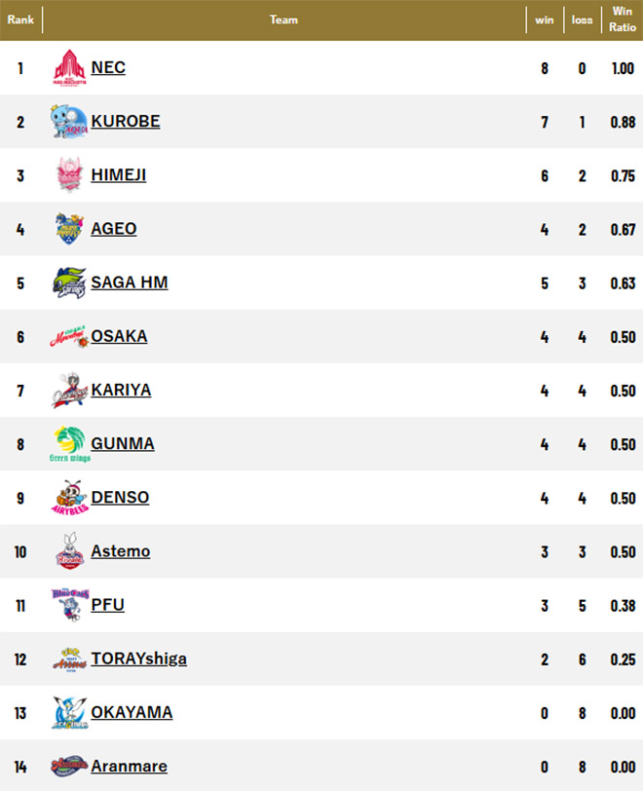The image size is (643, 791).
Task: Select the Team column header
Action: pyautogui.click(x=284, y=19)
